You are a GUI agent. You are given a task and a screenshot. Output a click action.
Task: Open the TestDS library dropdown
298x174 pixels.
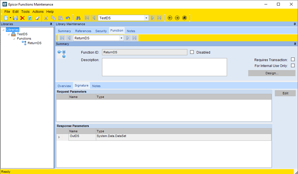coord(146,18)
